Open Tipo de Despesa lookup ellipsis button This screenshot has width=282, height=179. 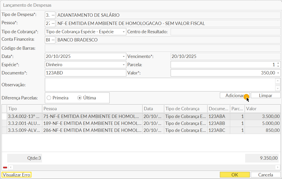[x=53, y=15]
